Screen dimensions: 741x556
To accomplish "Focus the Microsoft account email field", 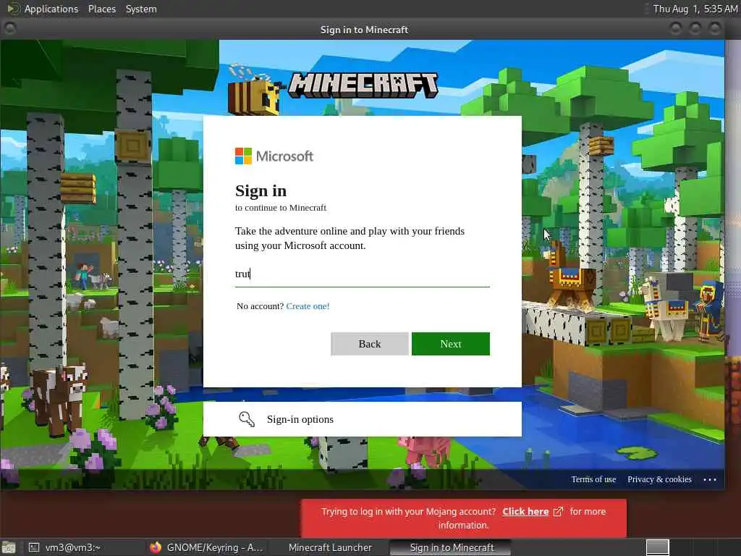I will (x=362, y=274).
